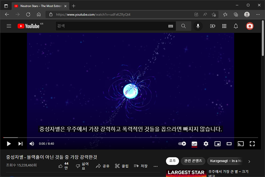
Task: Click the 0:00 / 8:40 time display
Action: click(46, 144)
